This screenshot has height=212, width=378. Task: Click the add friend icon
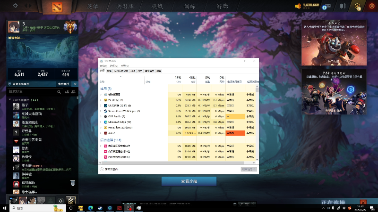[x=67, y=91]
